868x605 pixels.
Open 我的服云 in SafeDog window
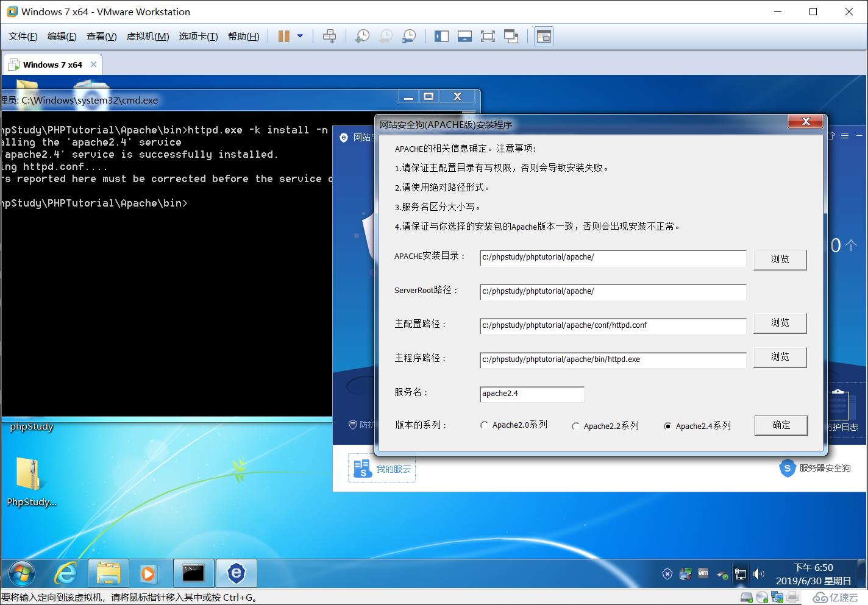point(382,468)
